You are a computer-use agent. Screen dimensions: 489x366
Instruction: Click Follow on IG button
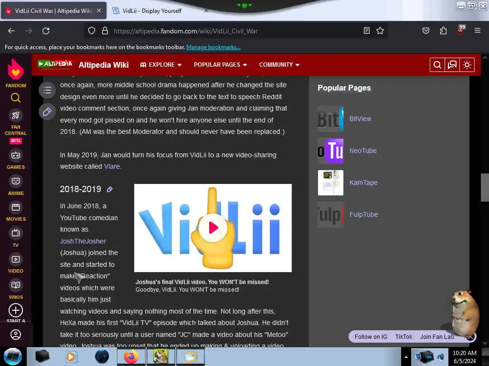371,337
